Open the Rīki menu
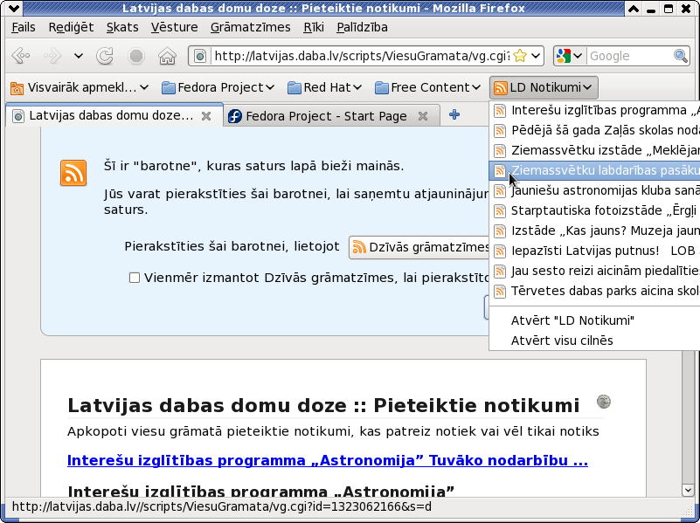The width and height of the screenshot is (700, 523). point(314,27)
